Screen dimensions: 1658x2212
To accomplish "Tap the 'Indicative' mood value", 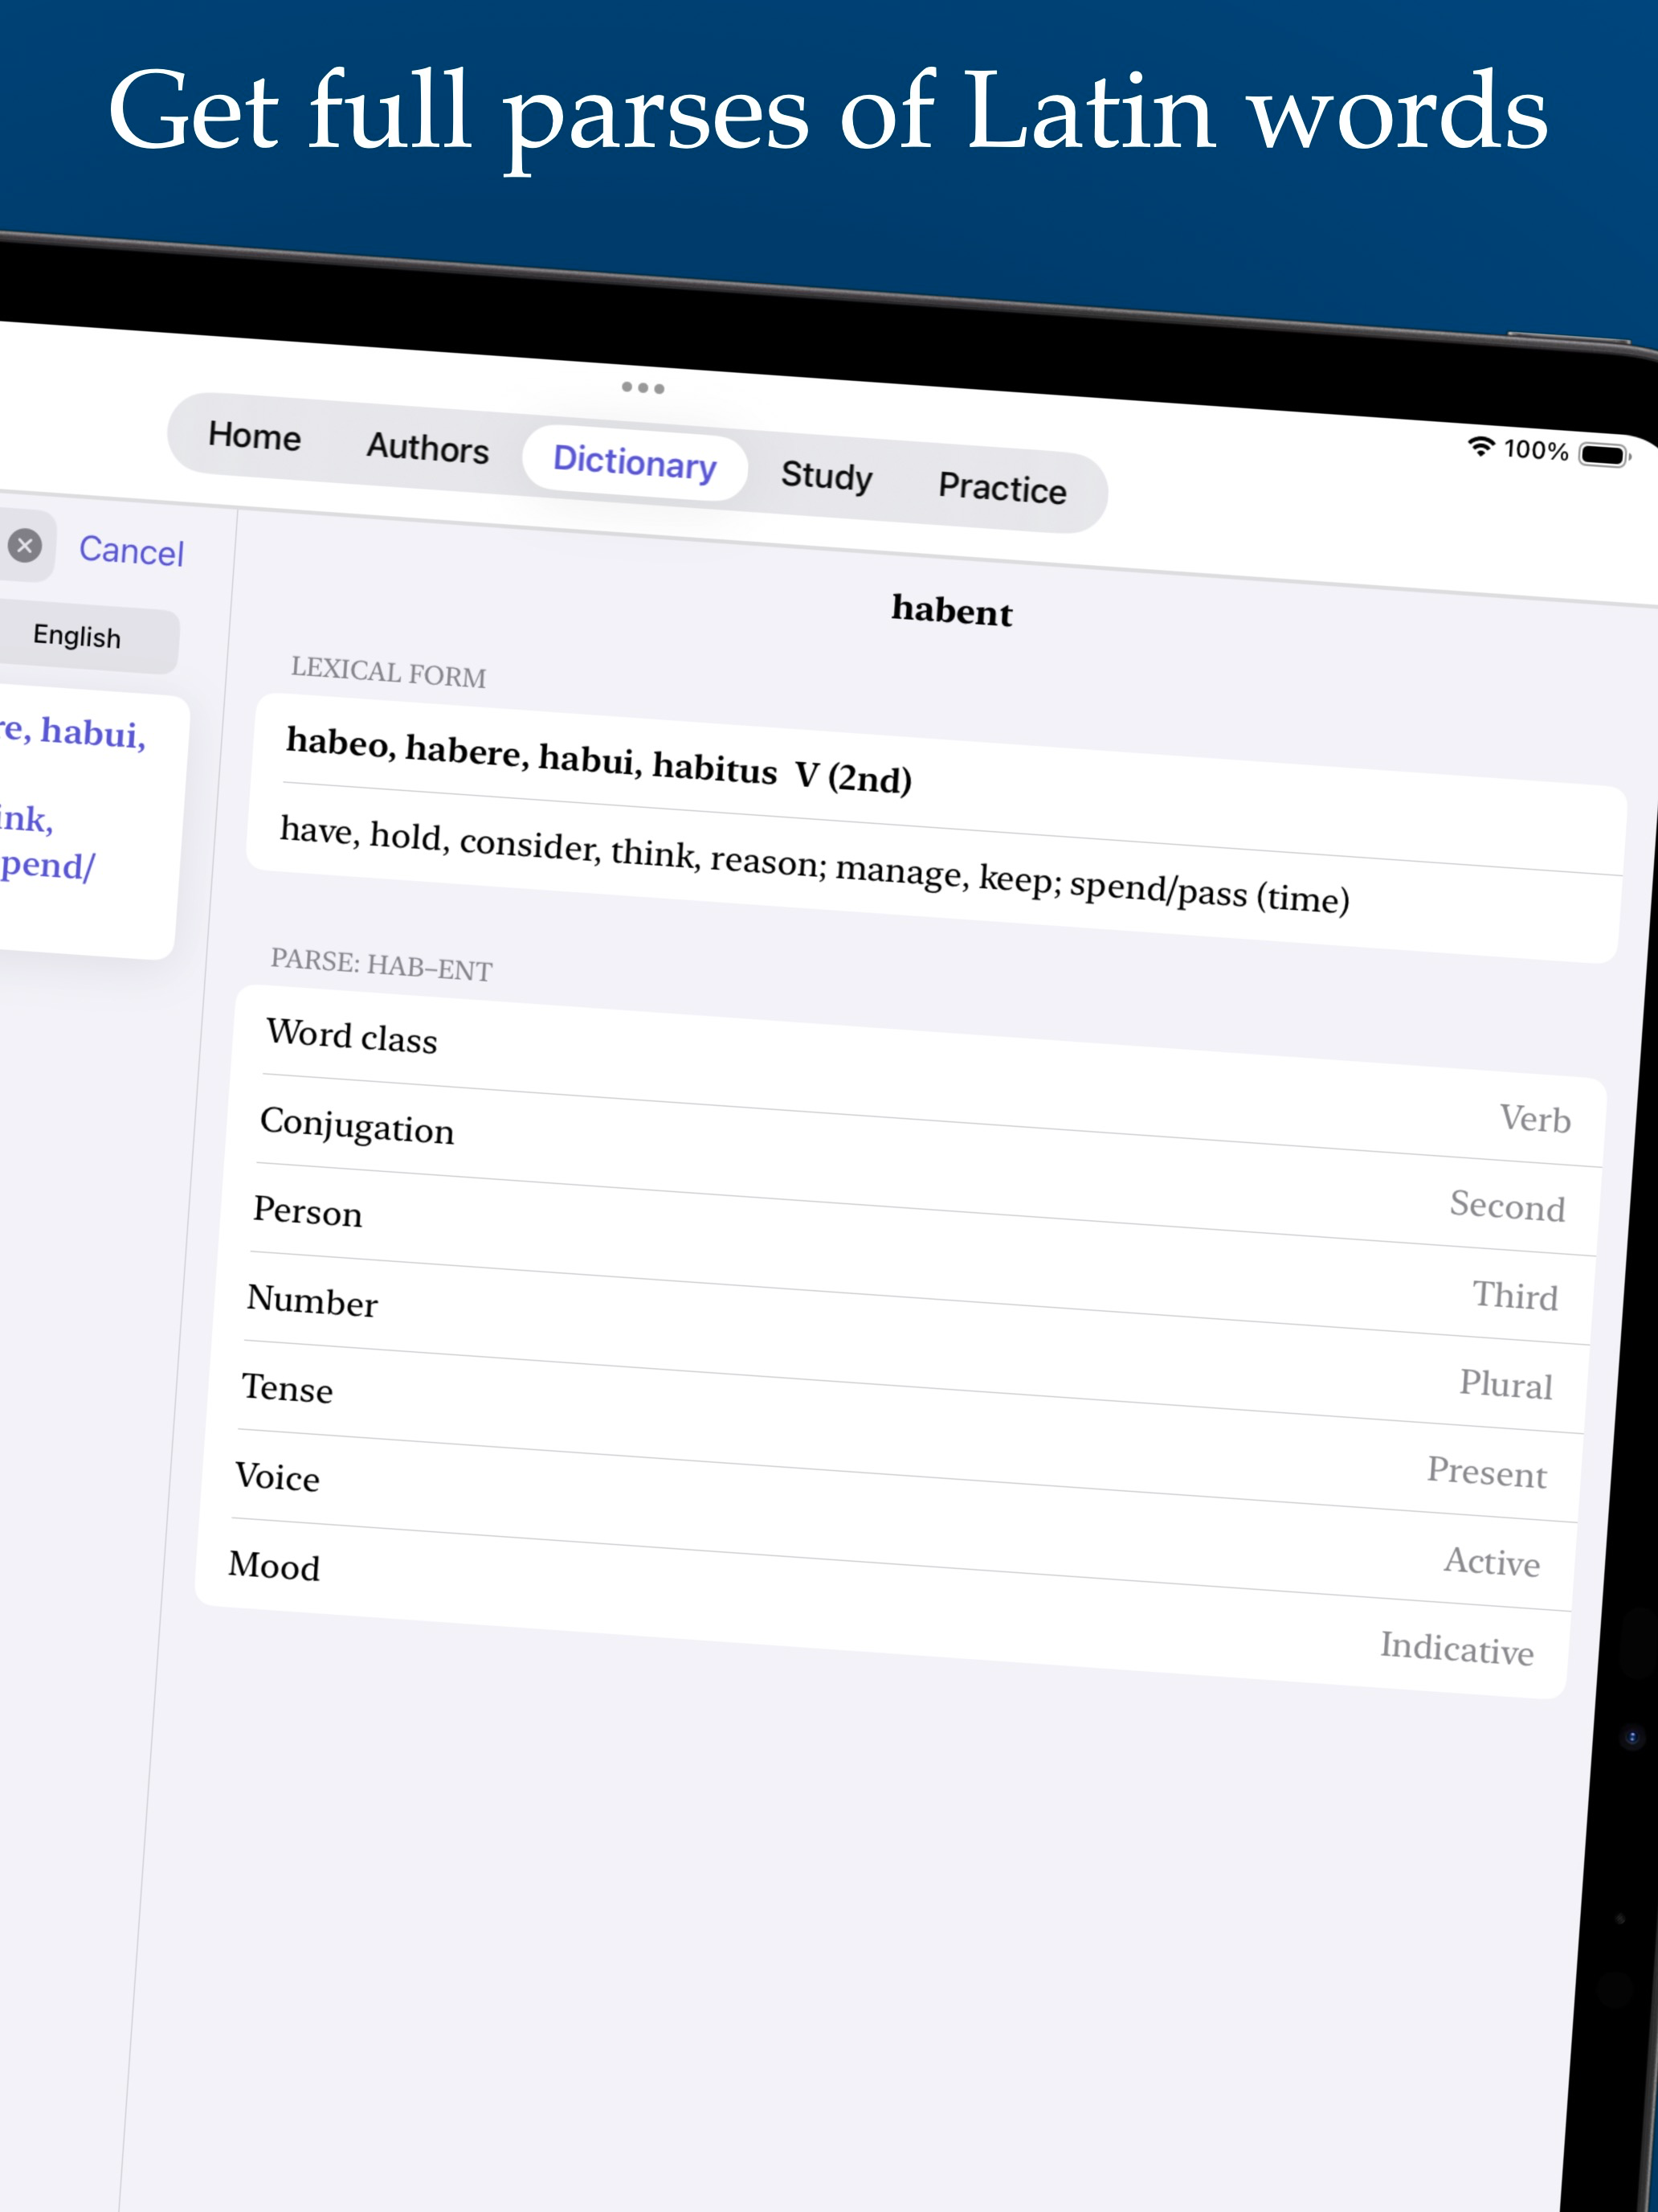I will tap(1457, 1649).
